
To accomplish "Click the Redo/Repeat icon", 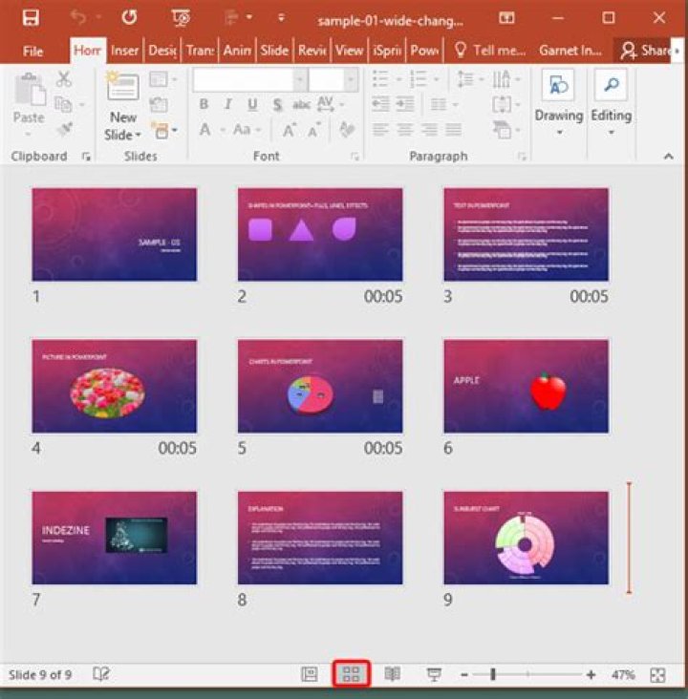I will point(129,17).
